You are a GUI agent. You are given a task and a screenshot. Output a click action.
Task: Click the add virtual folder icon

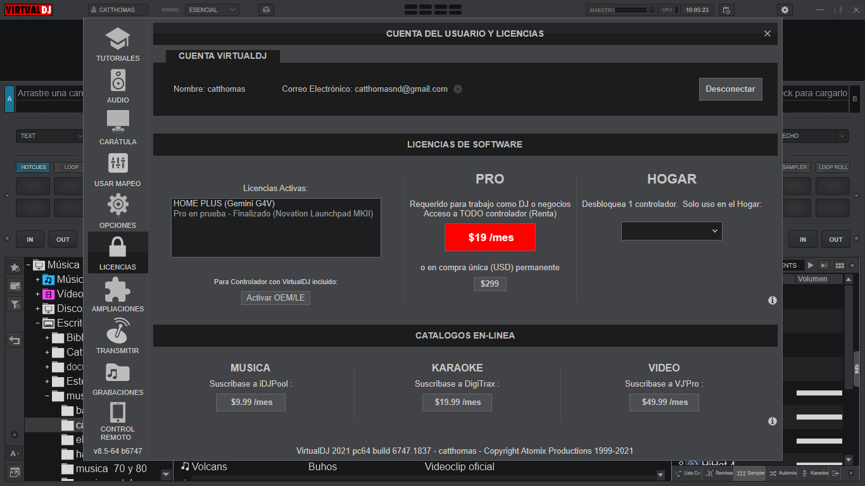pyautogui.click(x=15, y=286)
